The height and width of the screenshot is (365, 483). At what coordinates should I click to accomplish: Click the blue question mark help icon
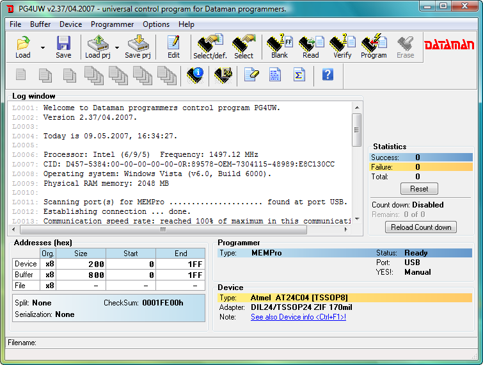click(x=328, y=75)
